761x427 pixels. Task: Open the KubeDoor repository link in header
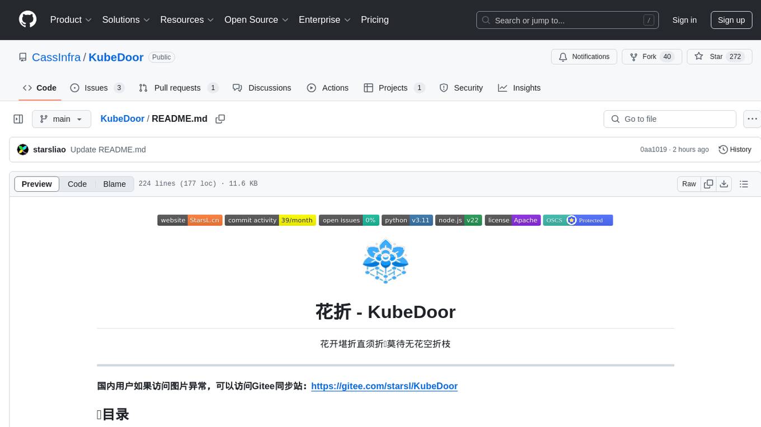tap(116, 57)
